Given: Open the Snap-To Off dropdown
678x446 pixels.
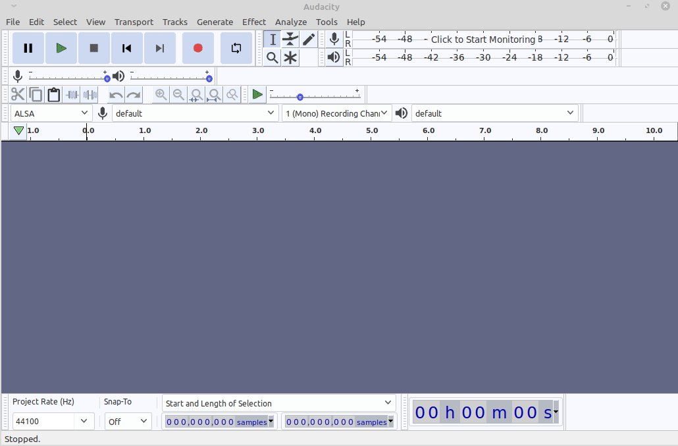Looking at the screenshot, I should (128, 421).
